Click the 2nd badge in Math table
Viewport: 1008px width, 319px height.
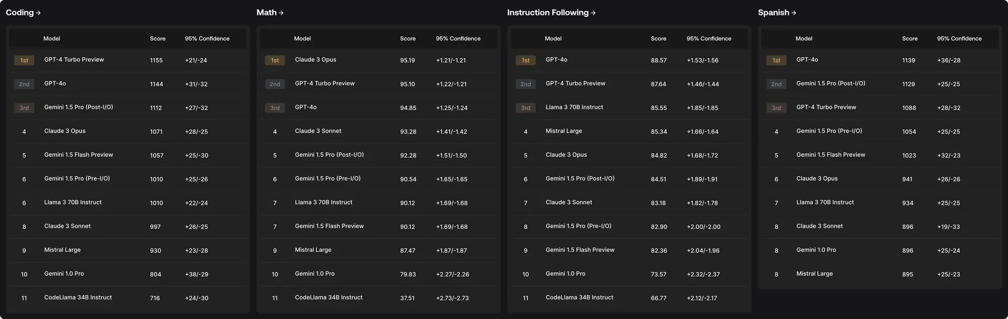pos(275,84)
